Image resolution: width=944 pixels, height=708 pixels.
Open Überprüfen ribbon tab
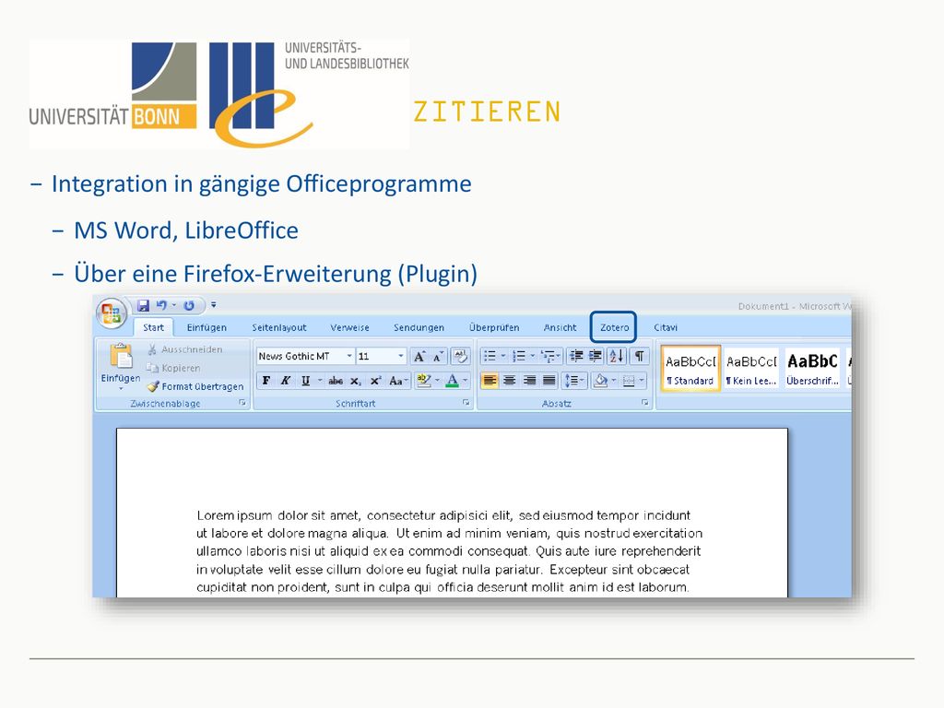coord(494,327)
